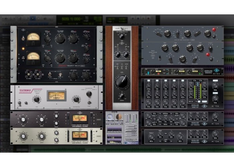234x167 pixels.
Task: Click ratio buttons on black 1176 limiter
Action: tap(68, 120)
